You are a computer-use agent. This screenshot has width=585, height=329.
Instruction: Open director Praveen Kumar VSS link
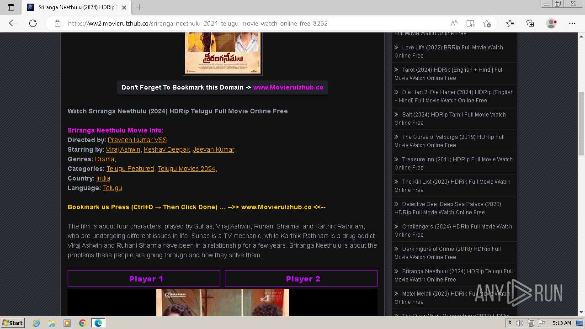[x=137, y=140]
